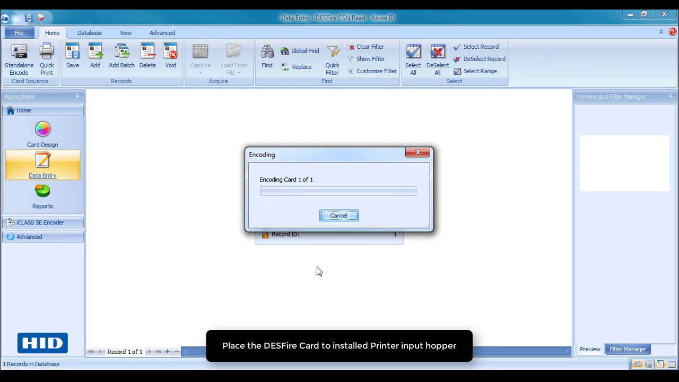Expand the Home section in Applications panel
This screenshot has height=382, width=679.
click(42, 110)
